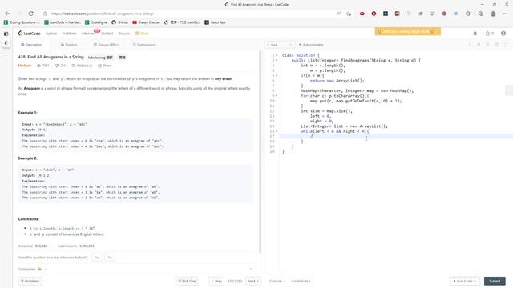Open the user profile avatar in LeetCode
Image resolution: width=513 pixels, height=288 pixels.
coord(503,34)
